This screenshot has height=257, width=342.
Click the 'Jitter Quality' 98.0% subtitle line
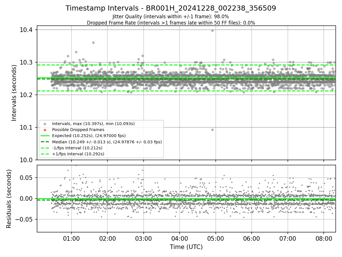point(171,17)
